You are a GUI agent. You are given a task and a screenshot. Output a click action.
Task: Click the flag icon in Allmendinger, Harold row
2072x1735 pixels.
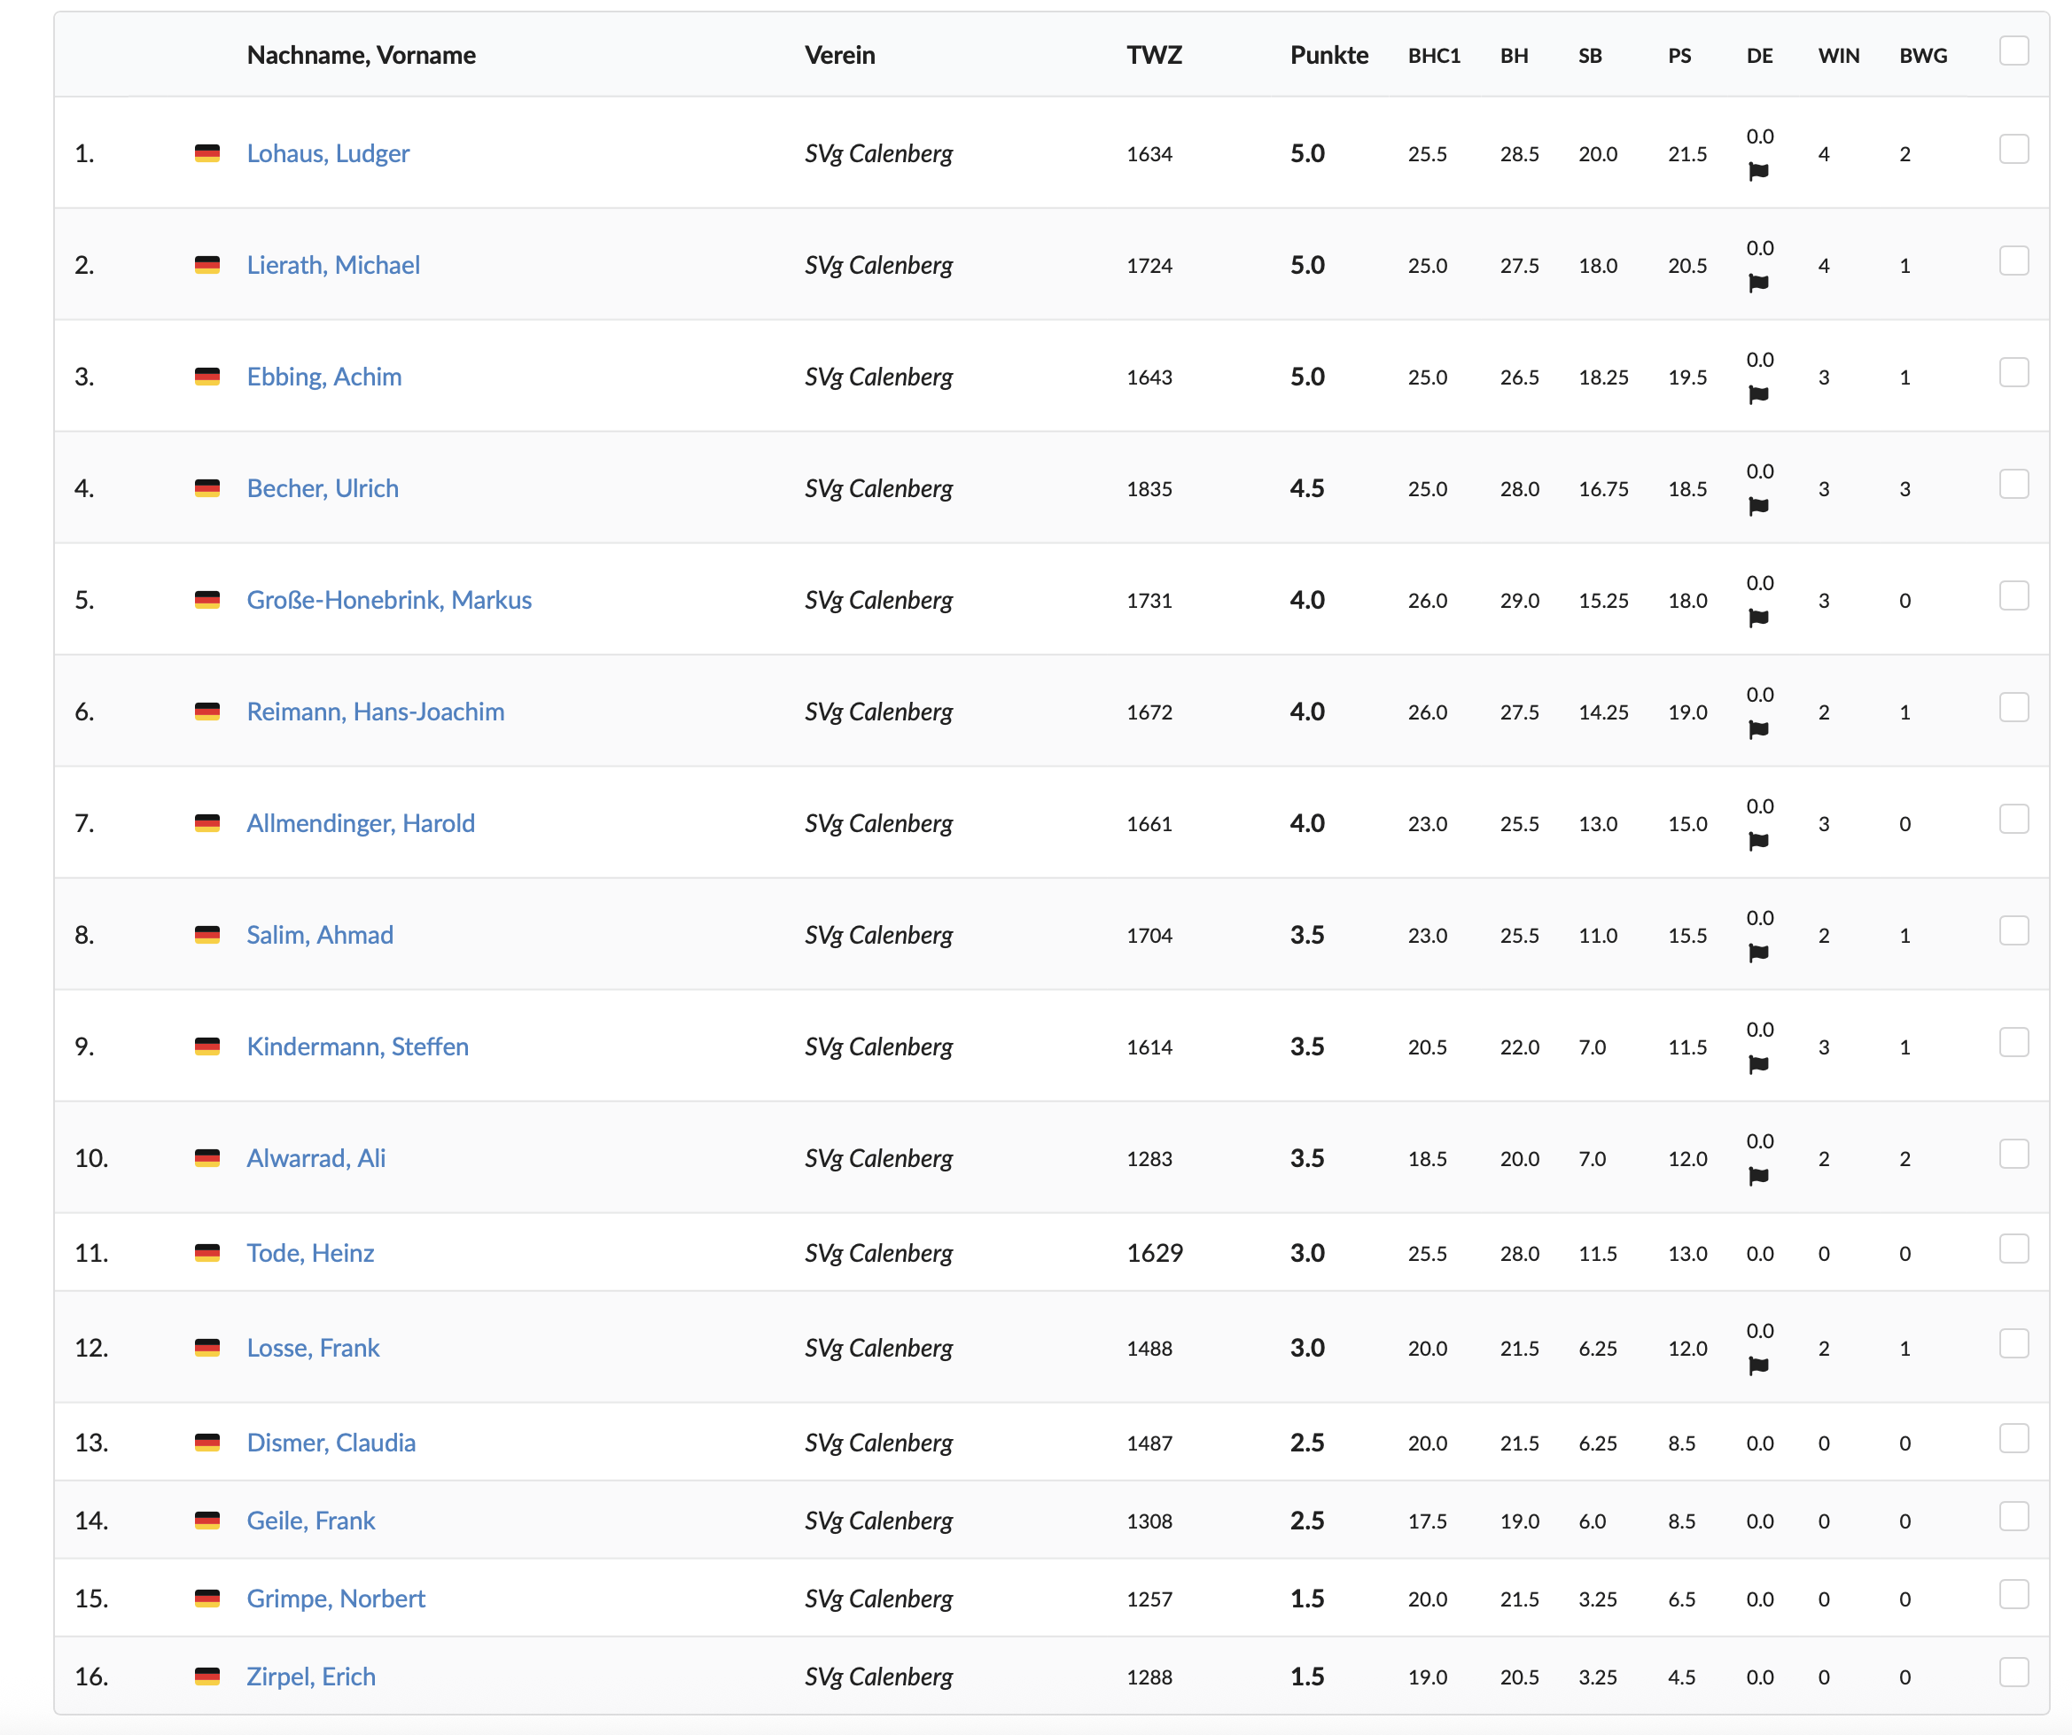(1758, 842)
